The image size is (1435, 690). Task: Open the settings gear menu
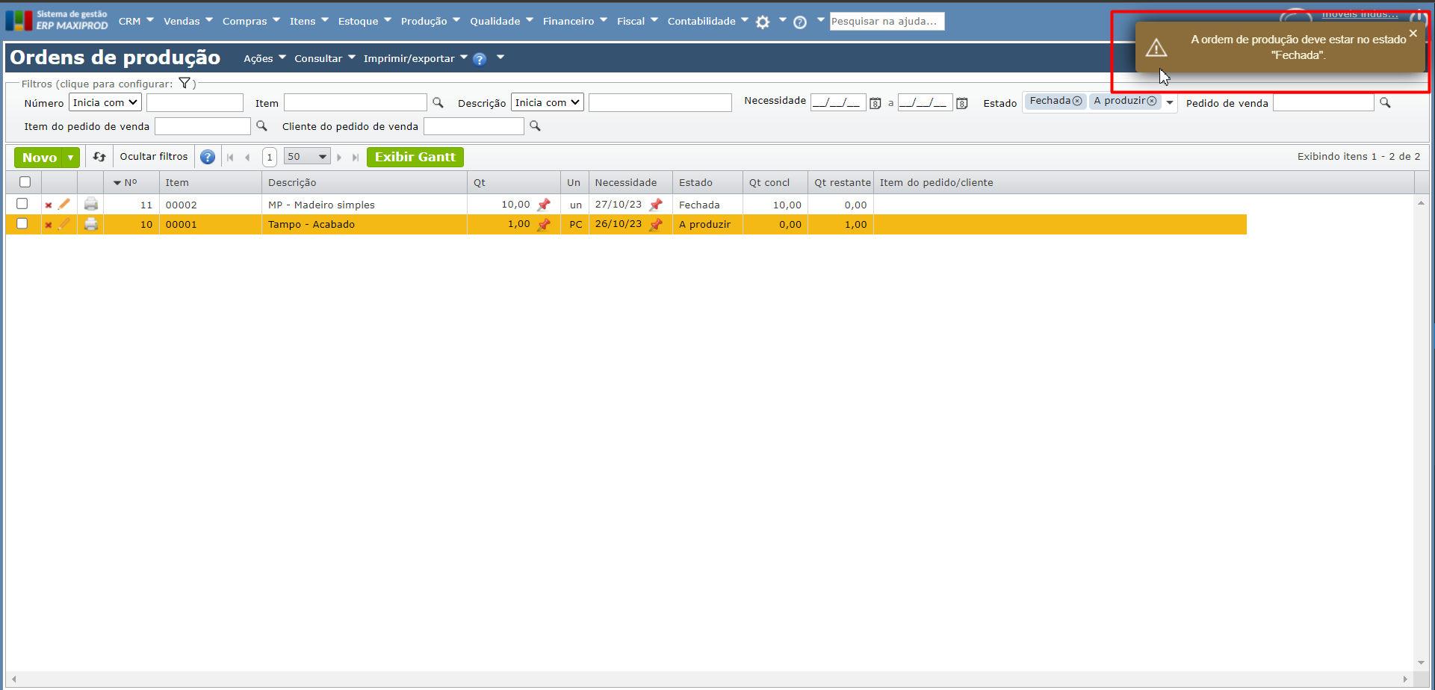pyautogui.click(x=762, y=22)
